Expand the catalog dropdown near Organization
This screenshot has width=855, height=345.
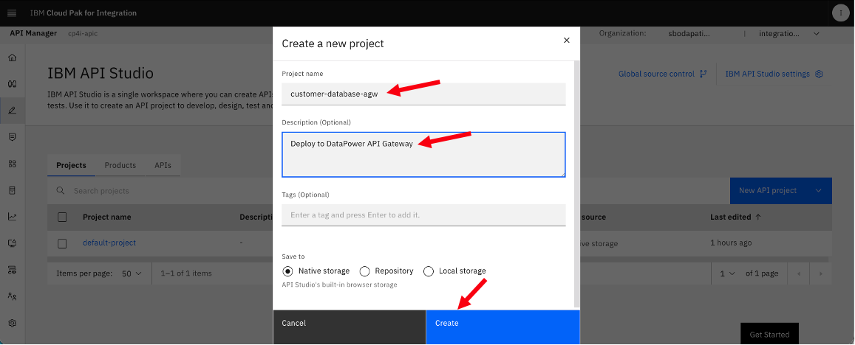coord(817,34)
